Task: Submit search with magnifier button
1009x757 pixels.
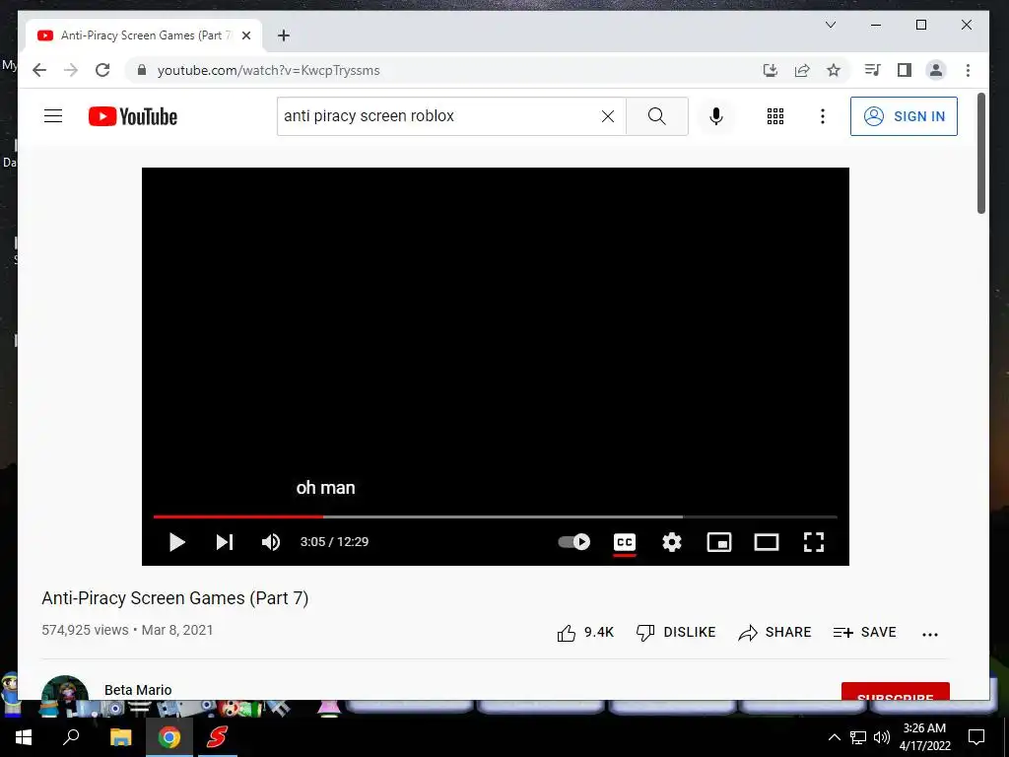Action: pyautogui.click(x=657, y=116)
